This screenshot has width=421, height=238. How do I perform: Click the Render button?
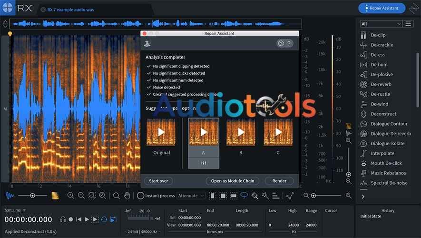[x=279, y=181]
